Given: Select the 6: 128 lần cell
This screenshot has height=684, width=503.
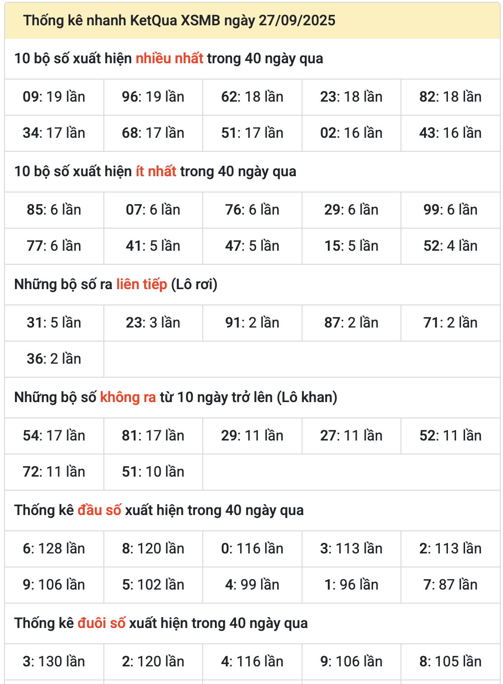Looking at the screenshot, I should 54,548.
